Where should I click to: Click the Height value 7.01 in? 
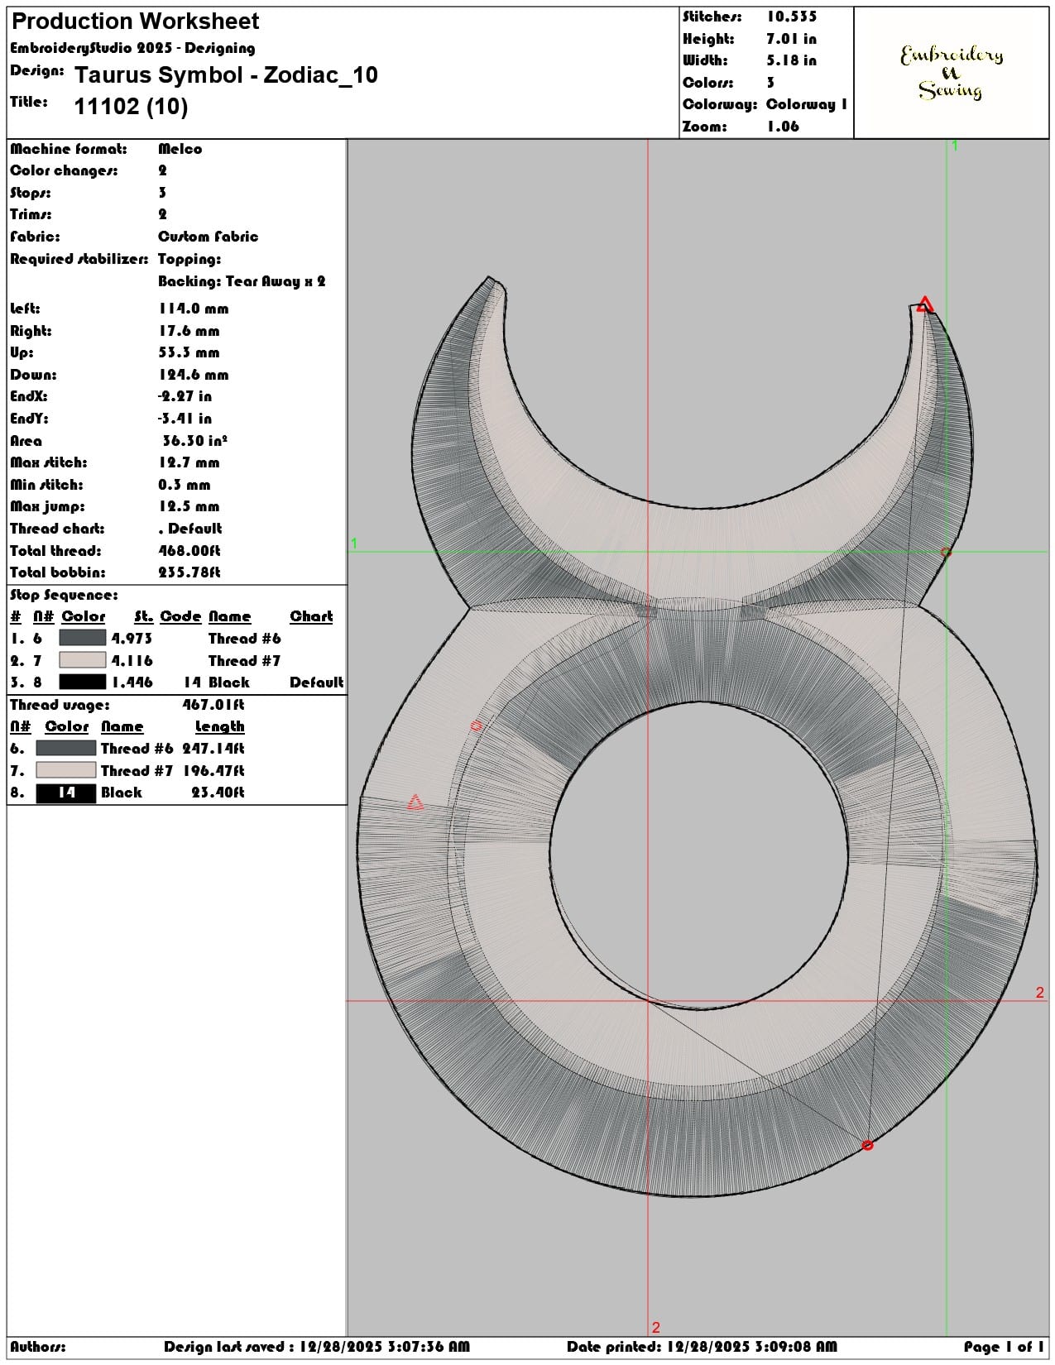point(791,39)
